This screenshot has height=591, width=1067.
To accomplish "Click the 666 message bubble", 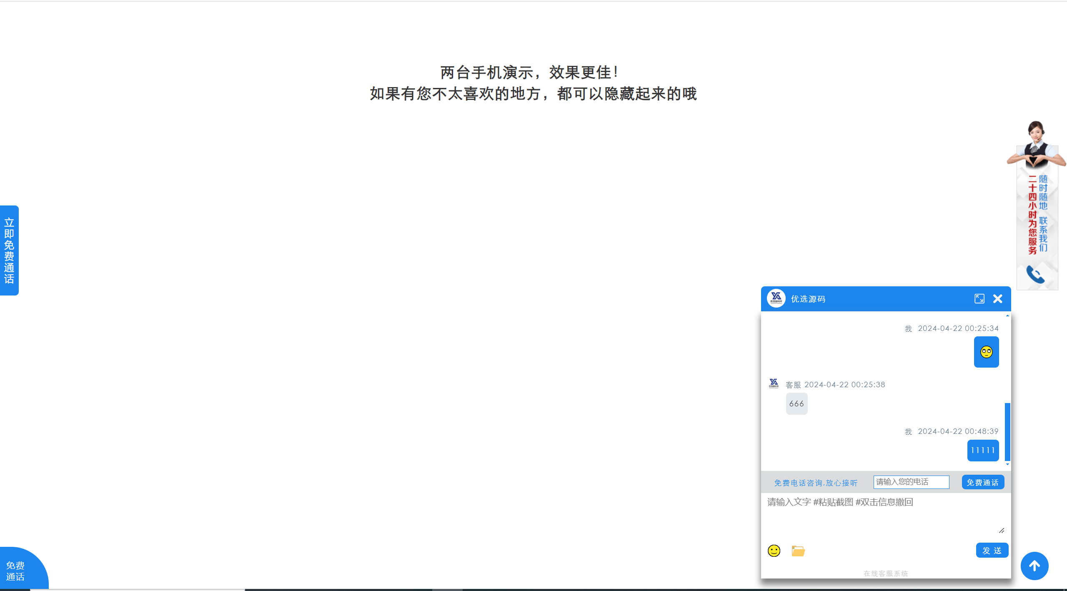I will [796, 403].
